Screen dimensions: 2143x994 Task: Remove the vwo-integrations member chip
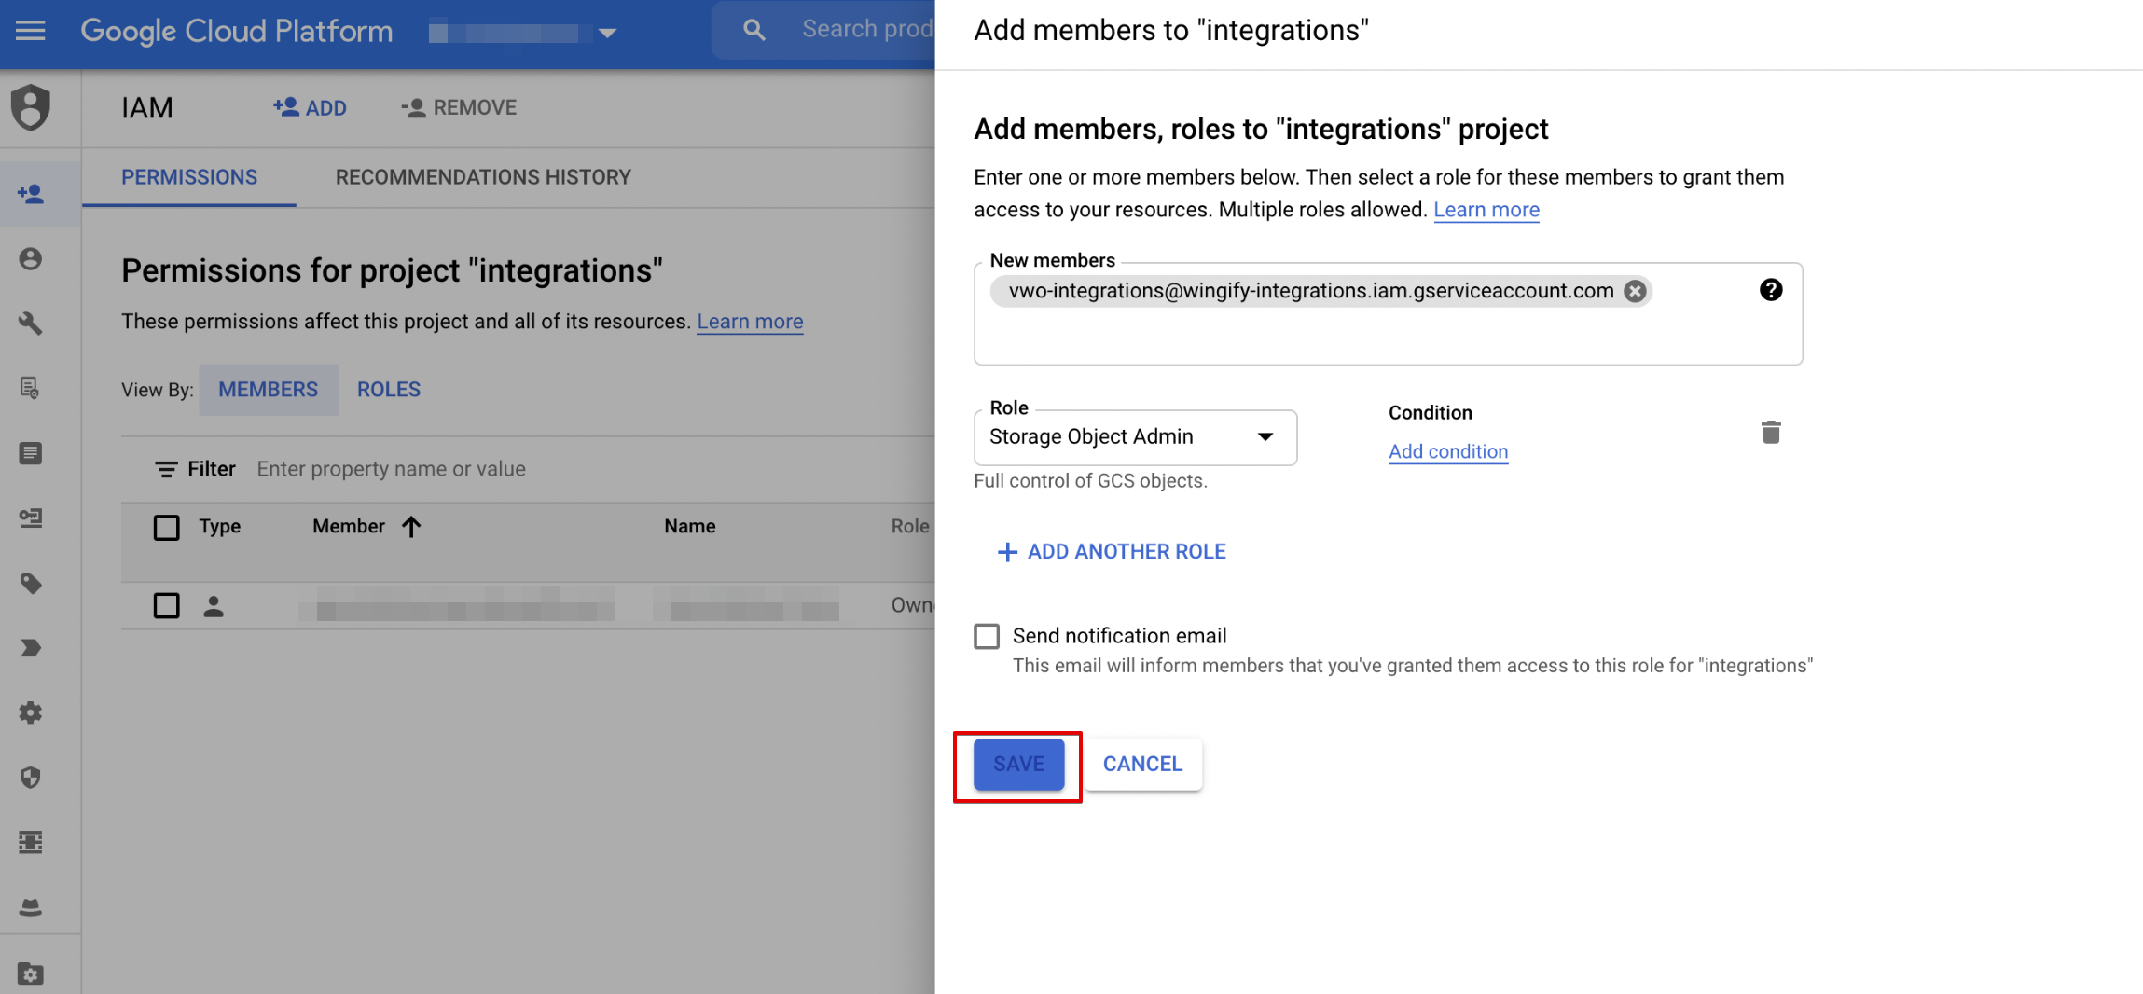click(1635, 291)
